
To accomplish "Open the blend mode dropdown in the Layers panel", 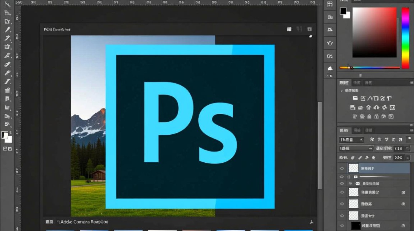I will 356,148.
